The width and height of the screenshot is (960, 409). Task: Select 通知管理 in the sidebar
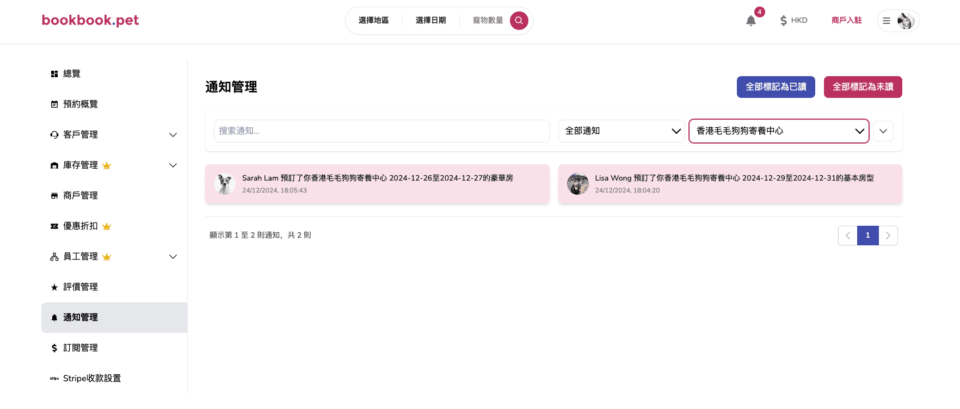(114, 318)
